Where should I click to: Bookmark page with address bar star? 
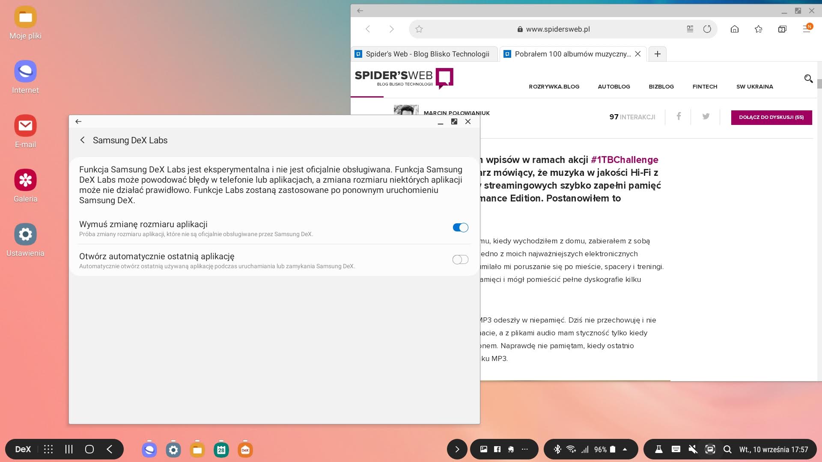(x=419, y=29)
